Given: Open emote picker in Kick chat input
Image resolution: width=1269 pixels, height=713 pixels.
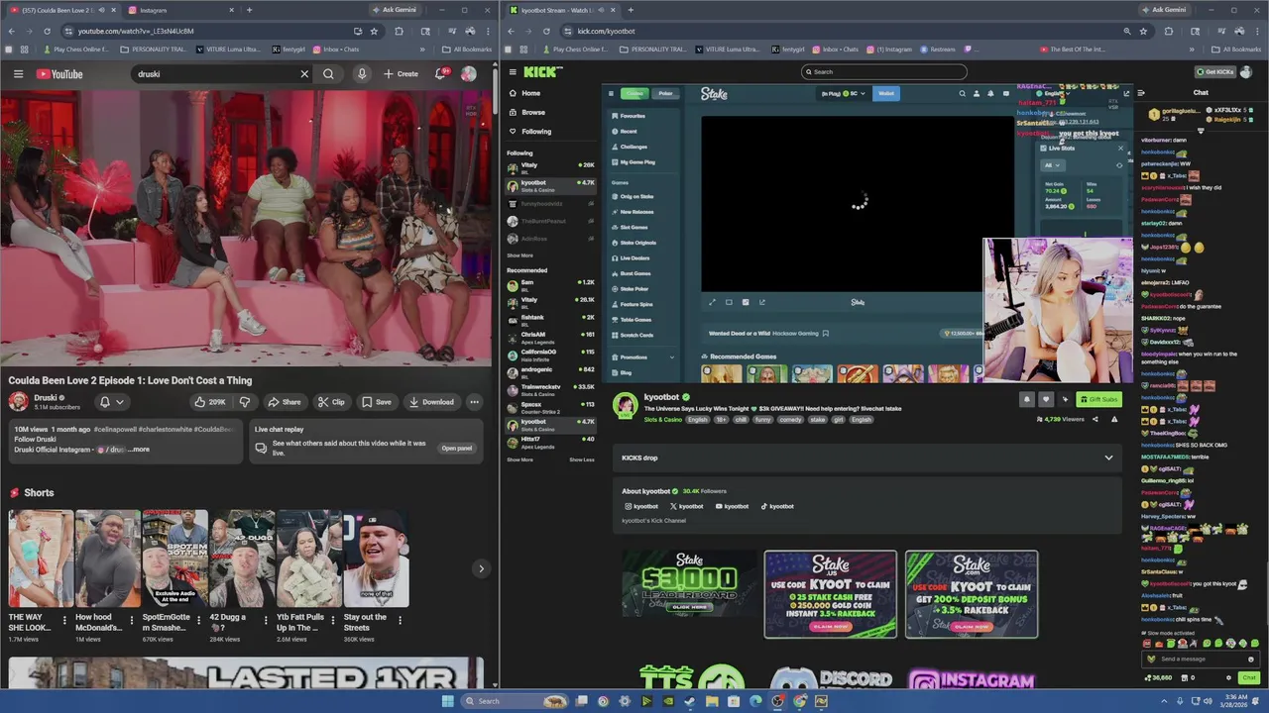Looking at the screenshot, I should tap(1251, 659).
